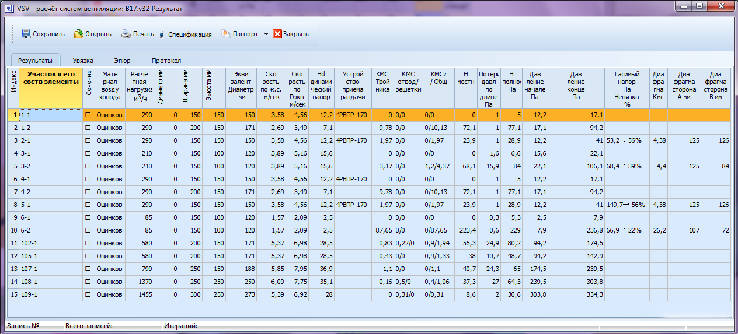Click the red Закрыть X icon
738x334 pixels.
coord(277,34)
